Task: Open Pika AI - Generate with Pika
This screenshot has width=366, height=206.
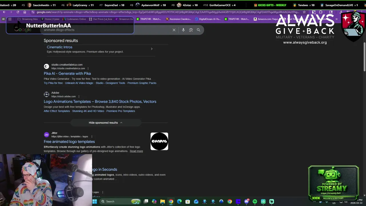Action: point(67,74)
